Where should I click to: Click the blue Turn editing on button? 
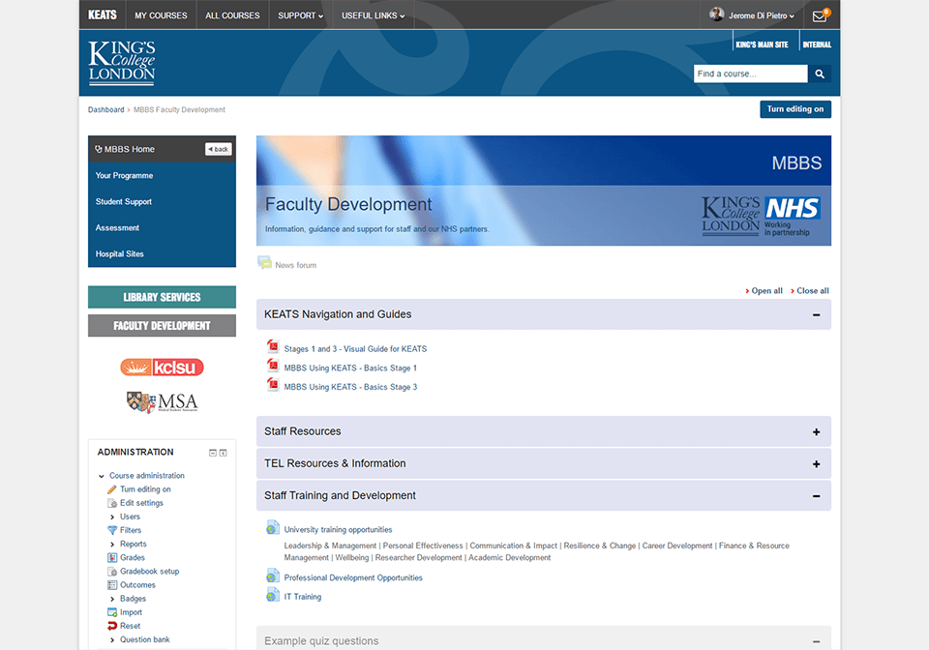pos(795,109)
